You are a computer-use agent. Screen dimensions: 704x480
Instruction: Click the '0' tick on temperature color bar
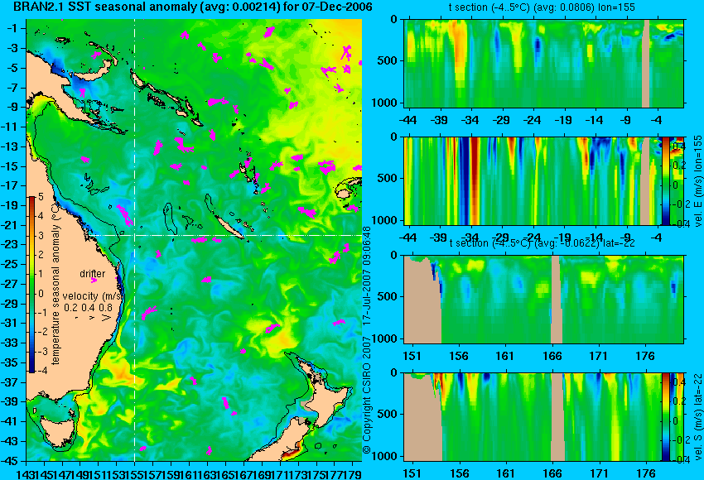tap(41, 294)
